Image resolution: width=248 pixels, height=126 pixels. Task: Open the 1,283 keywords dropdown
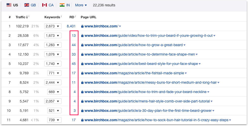pos(53,45)
